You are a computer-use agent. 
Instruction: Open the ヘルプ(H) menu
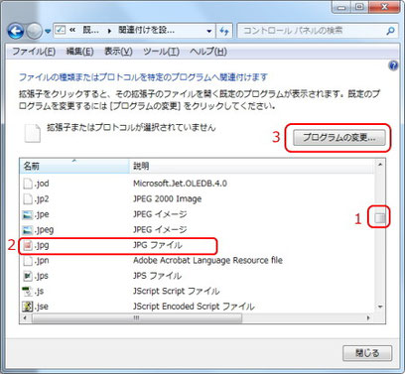point(208,52)
